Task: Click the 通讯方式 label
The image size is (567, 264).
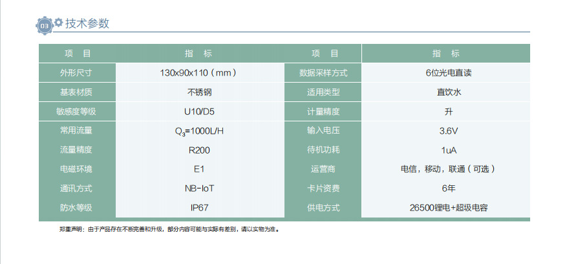Action: [76, 188]
